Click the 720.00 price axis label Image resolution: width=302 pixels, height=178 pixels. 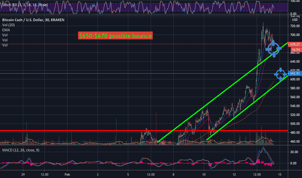click(295, 26)
